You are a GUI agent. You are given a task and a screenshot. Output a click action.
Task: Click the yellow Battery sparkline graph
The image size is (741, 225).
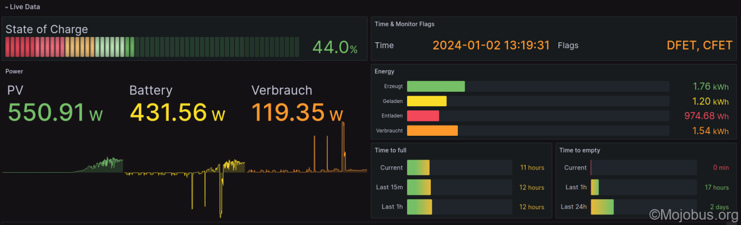(185, 187)
